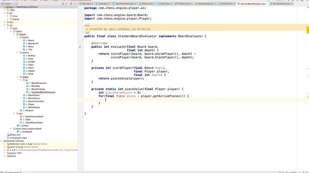Viewport: 309px width, 173px height.
Task: Open the Project panel settings gear
Action: tap(71, 4)
